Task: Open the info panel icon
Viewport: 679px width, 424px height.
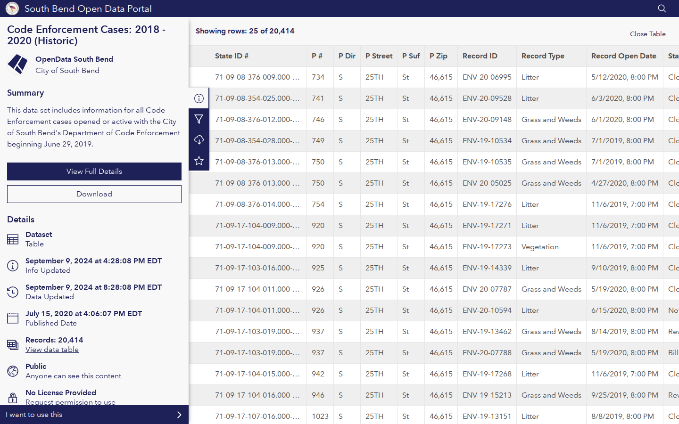Action: coord(199,98)
